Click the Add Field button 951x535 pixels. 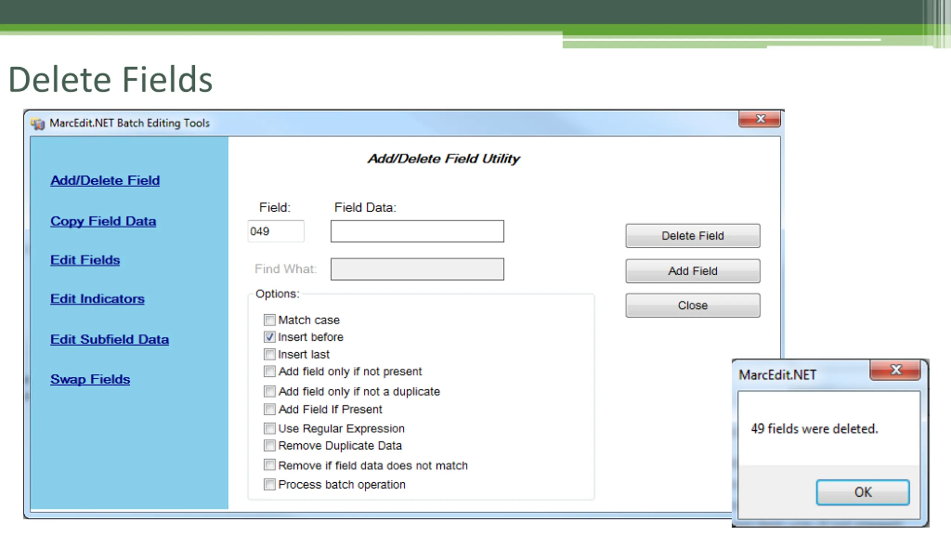[x=693, y=271]
